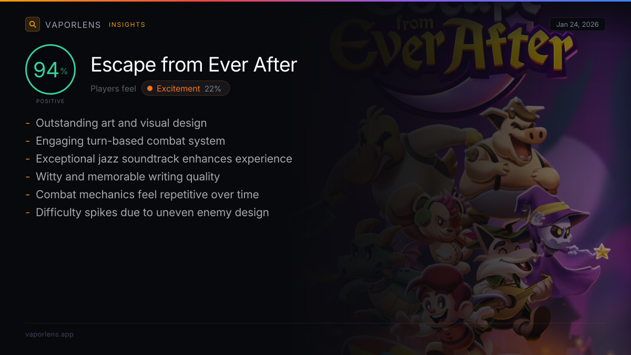
Task: Select Engaging turn-based combat system point
Action: (130, 141)
